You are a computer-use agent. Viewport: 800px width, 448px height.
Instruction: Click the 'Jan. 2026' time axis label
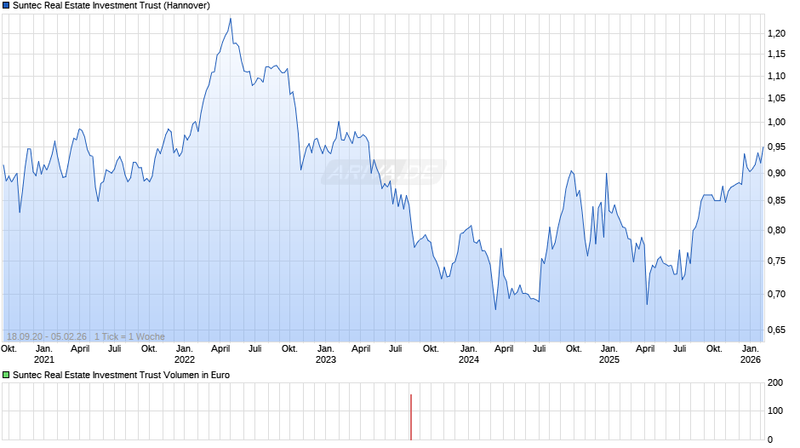pos(751,354)
